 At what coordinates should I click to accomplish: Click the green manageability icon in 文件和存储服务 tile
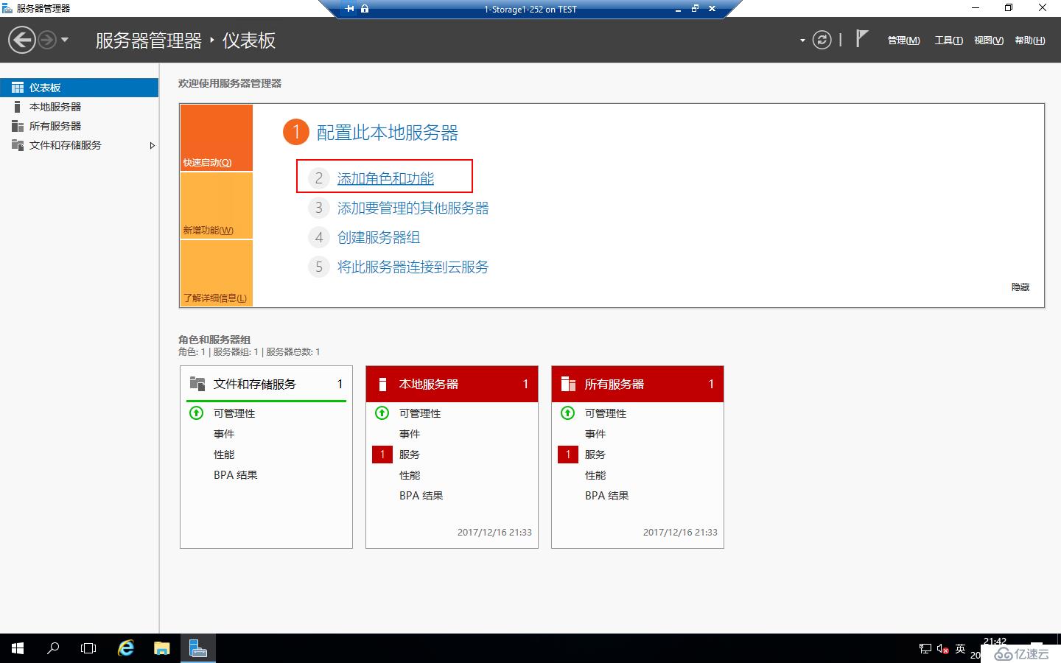pos(196,413)
